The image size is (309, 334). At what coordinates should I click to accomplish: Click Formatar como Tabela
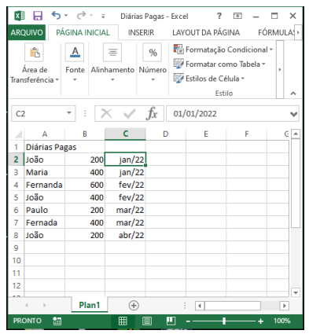[x=219, y=64]
